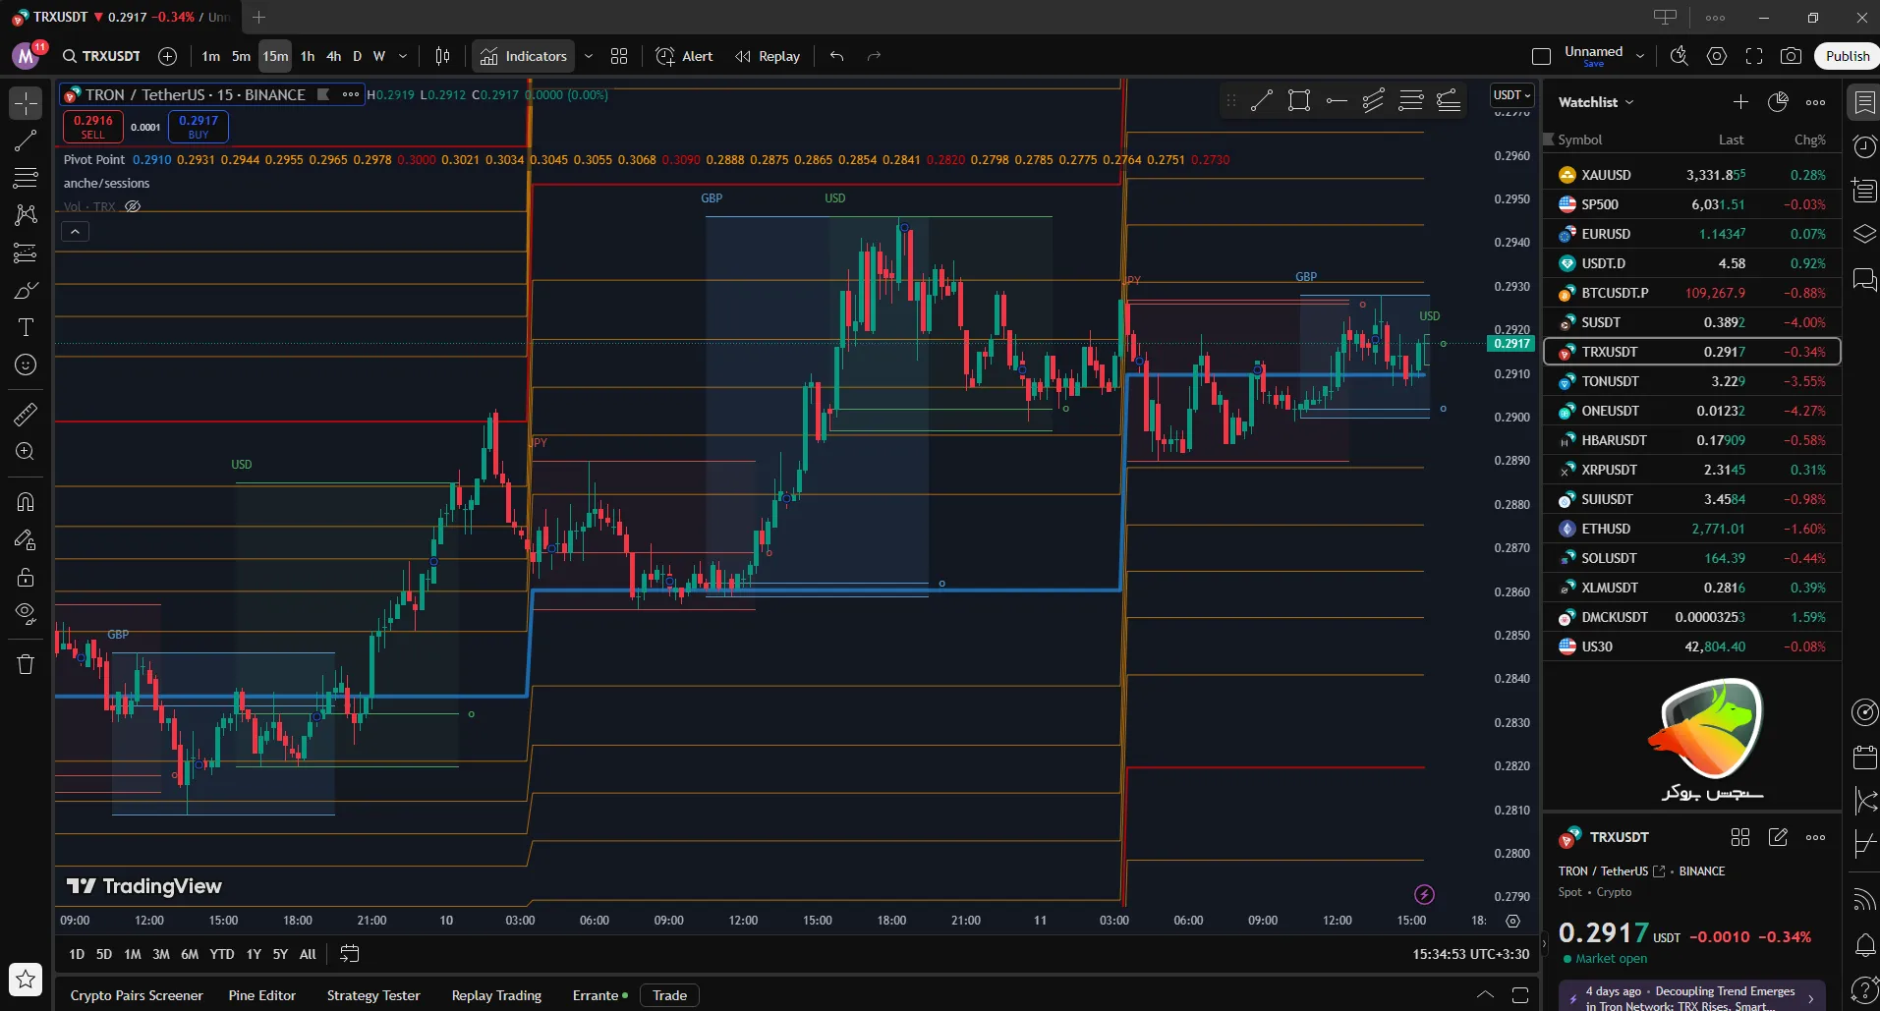The height and width of the screenshot is (1011, 1880).
Task: Select XAUUSD in the watchlist
Action: point(1606,175)
